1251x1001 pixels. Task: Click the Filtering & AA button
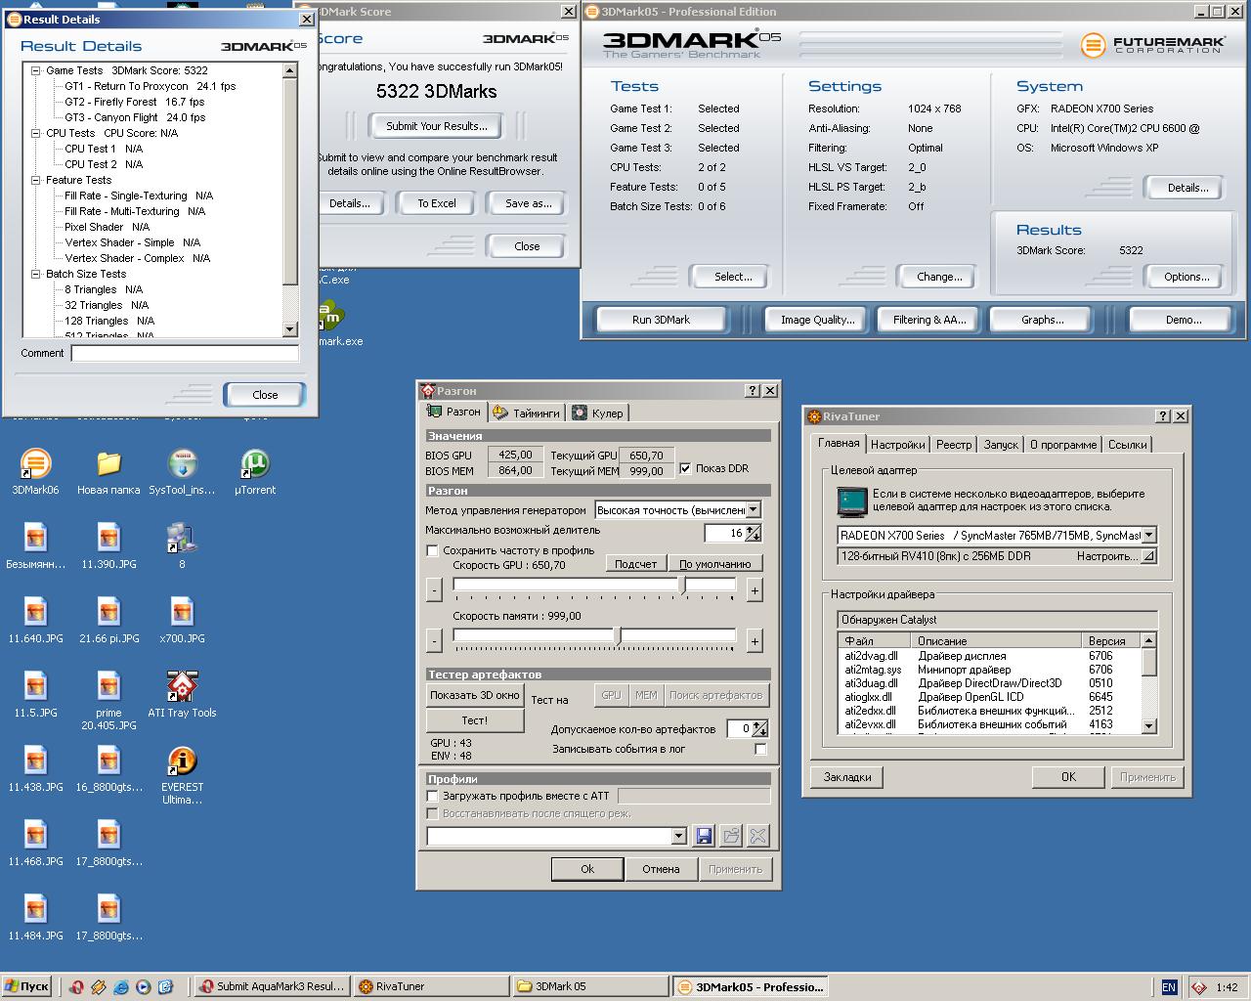coord(929,320)
